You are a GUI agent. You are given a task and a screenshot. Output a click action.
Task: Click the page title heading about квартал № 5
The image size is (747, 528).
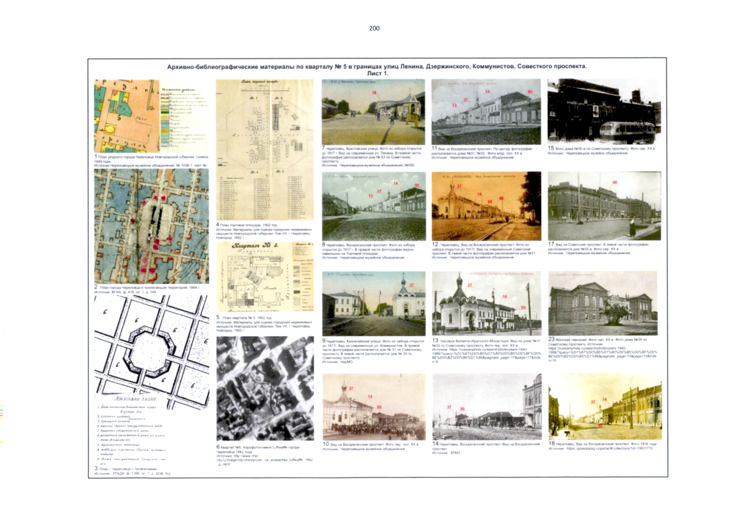click(x=377, y=66)
